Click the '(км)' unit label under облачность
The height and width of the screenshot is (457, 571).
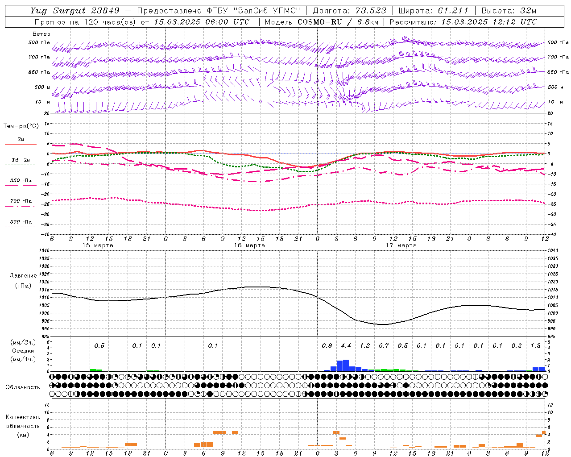click(23, 435)
